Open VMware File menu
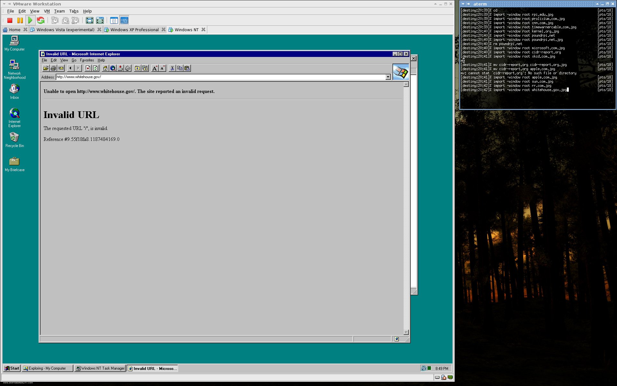Viewport: 617px width, 386px height. pyautogui.click(x=11, y=11)
